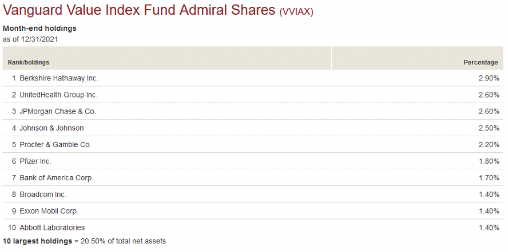Select the UnitedHealth Group Inc. row
This screenshot has height=252, width=508.
pos(58,95)
